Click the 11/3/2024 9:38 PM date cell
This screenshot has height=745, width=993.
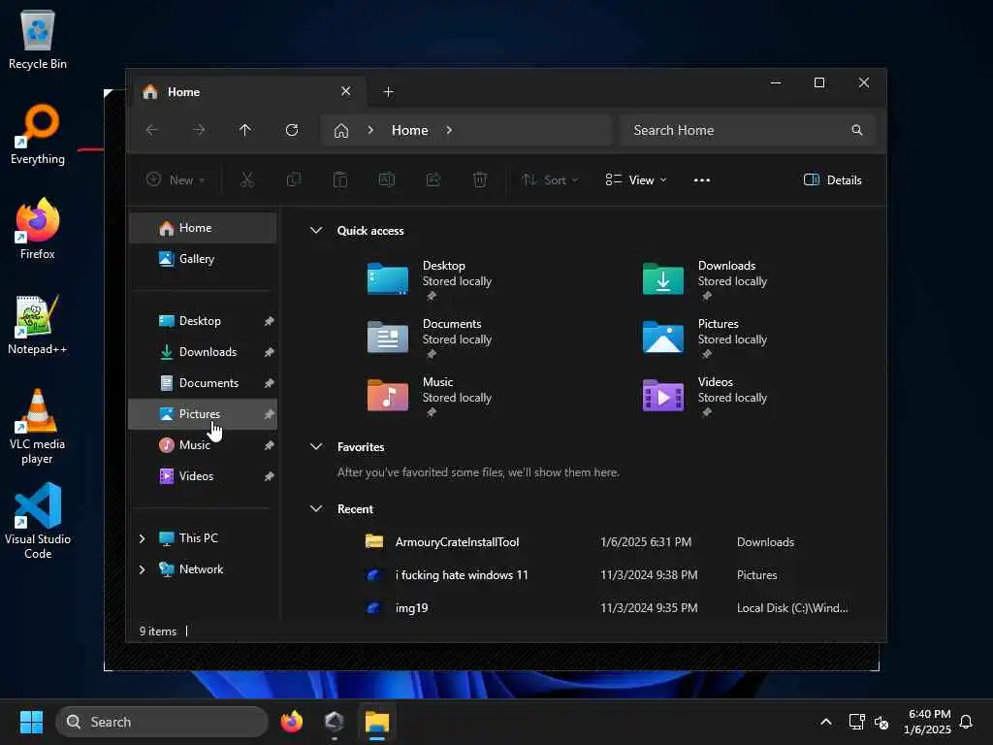(649, 574)
